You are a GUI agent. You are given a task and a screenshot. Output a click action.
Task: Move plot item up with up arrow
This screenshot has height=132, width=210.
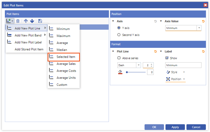click(x=26, y=21)
